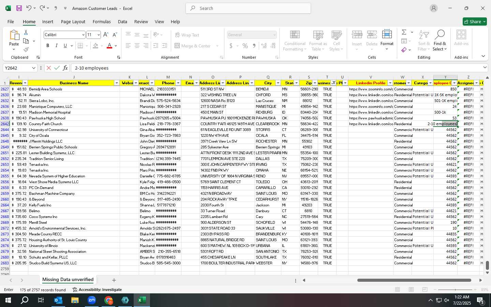This screenshot has height=307, width=491.
Task: Click the account profile icon
Action: coord(434,8)
